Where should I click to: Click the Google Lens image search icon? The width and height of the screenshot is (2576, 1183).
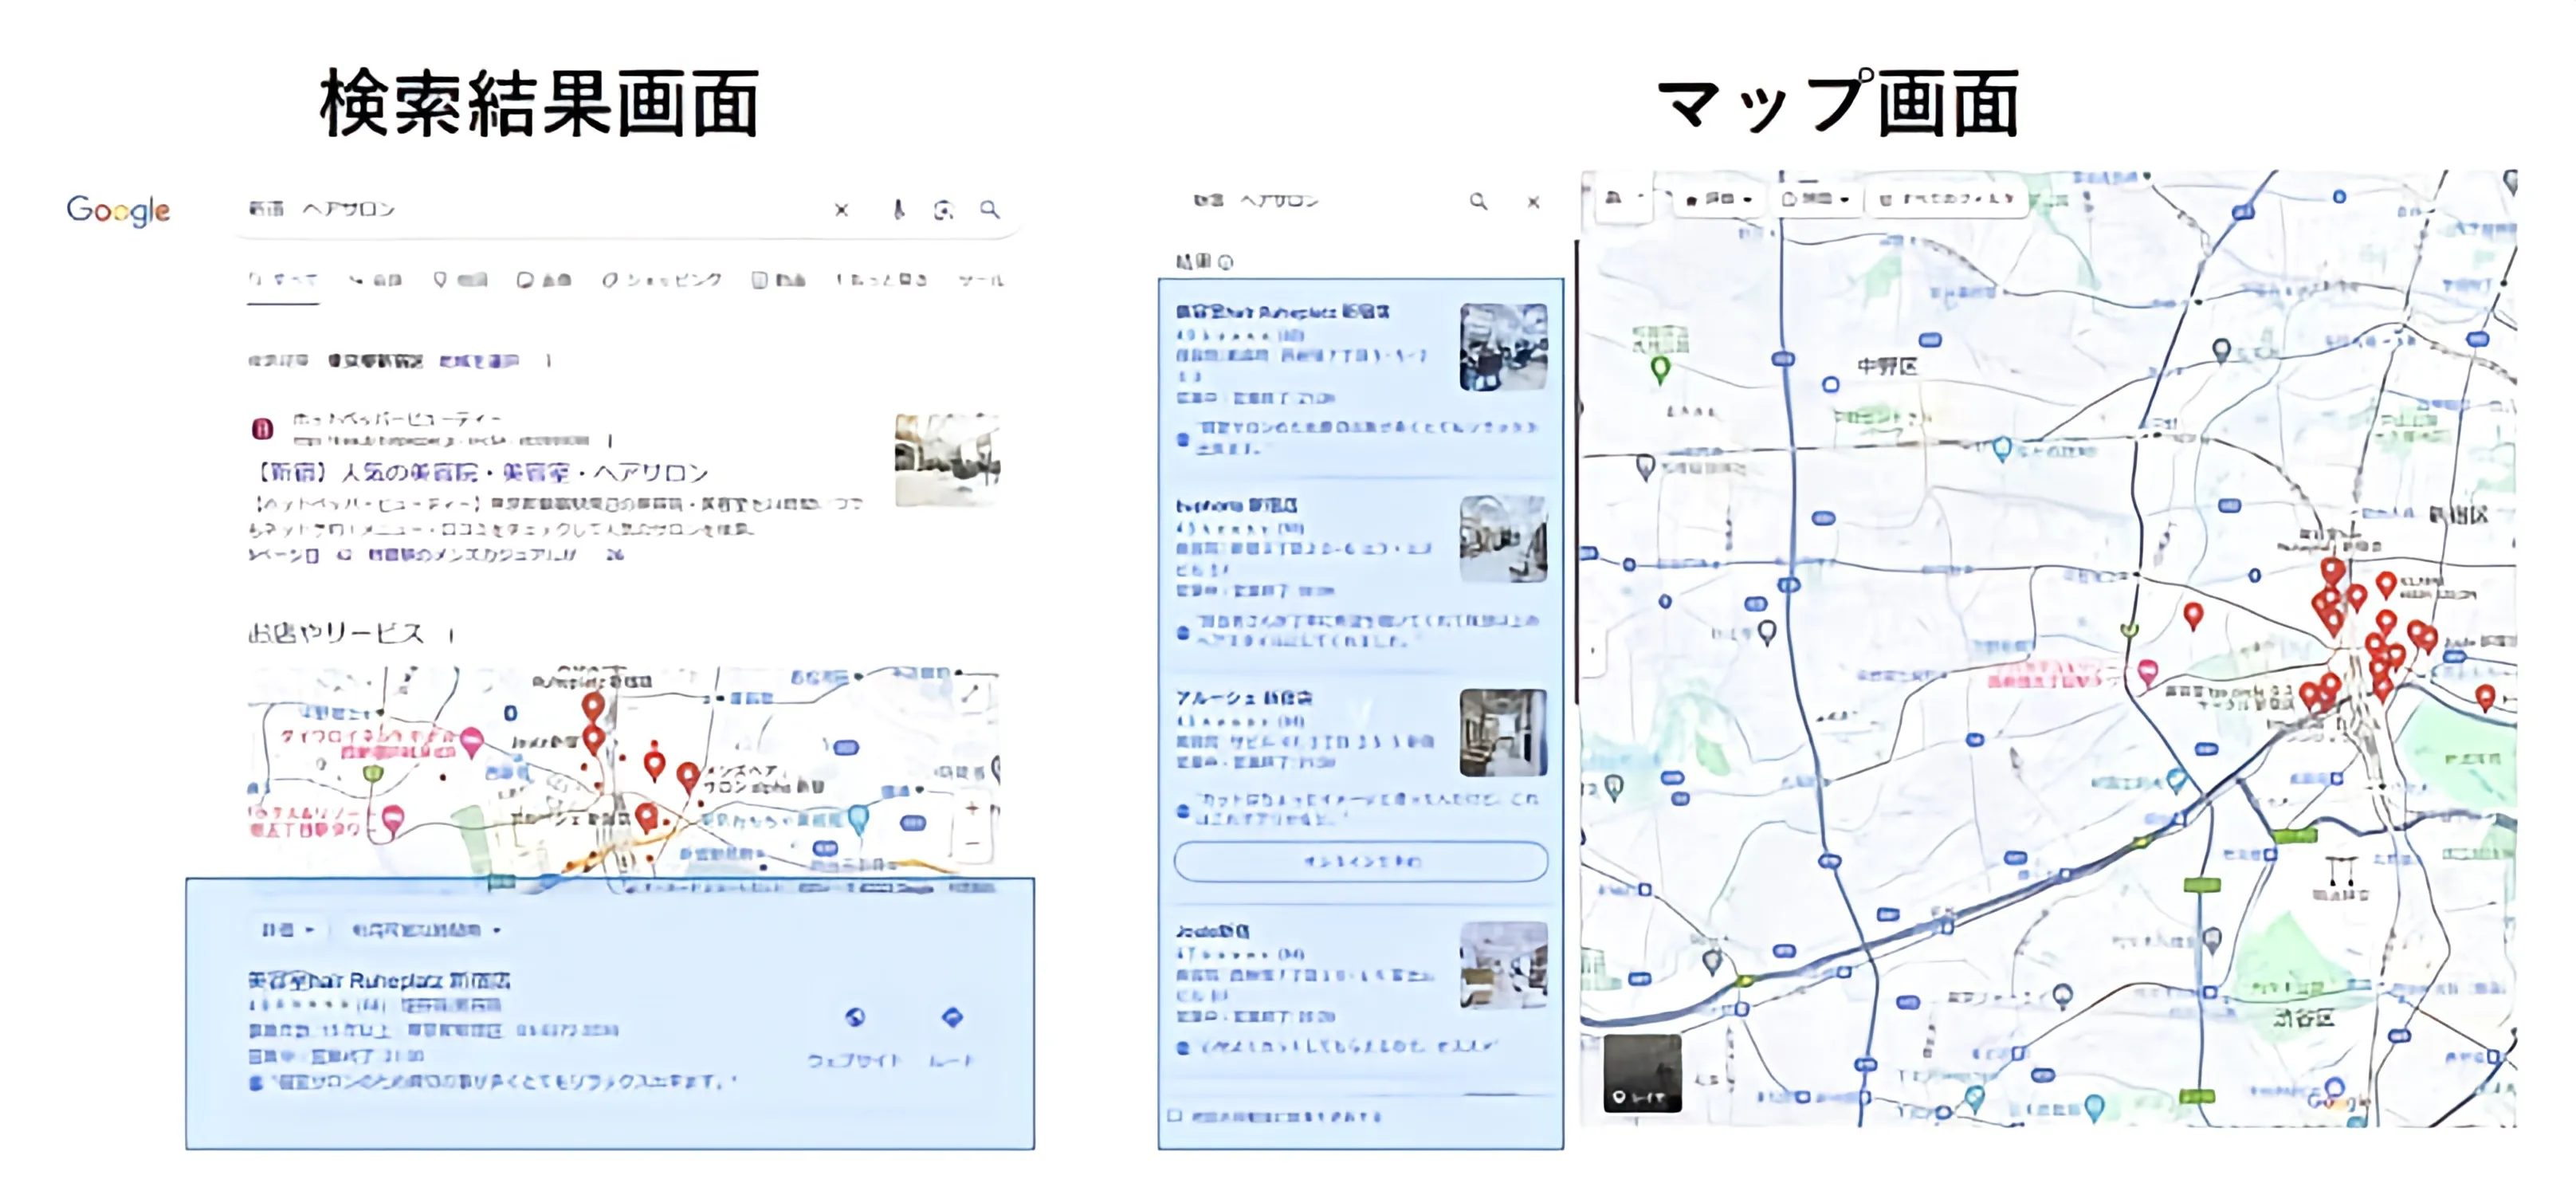943,210
